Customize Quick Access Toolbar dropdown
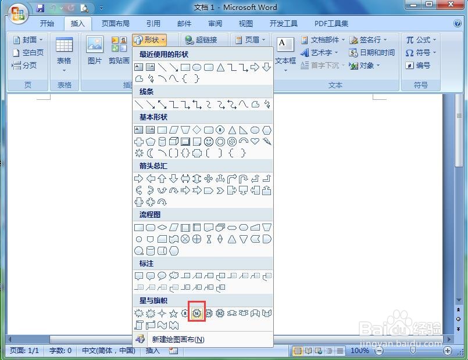 102,8
